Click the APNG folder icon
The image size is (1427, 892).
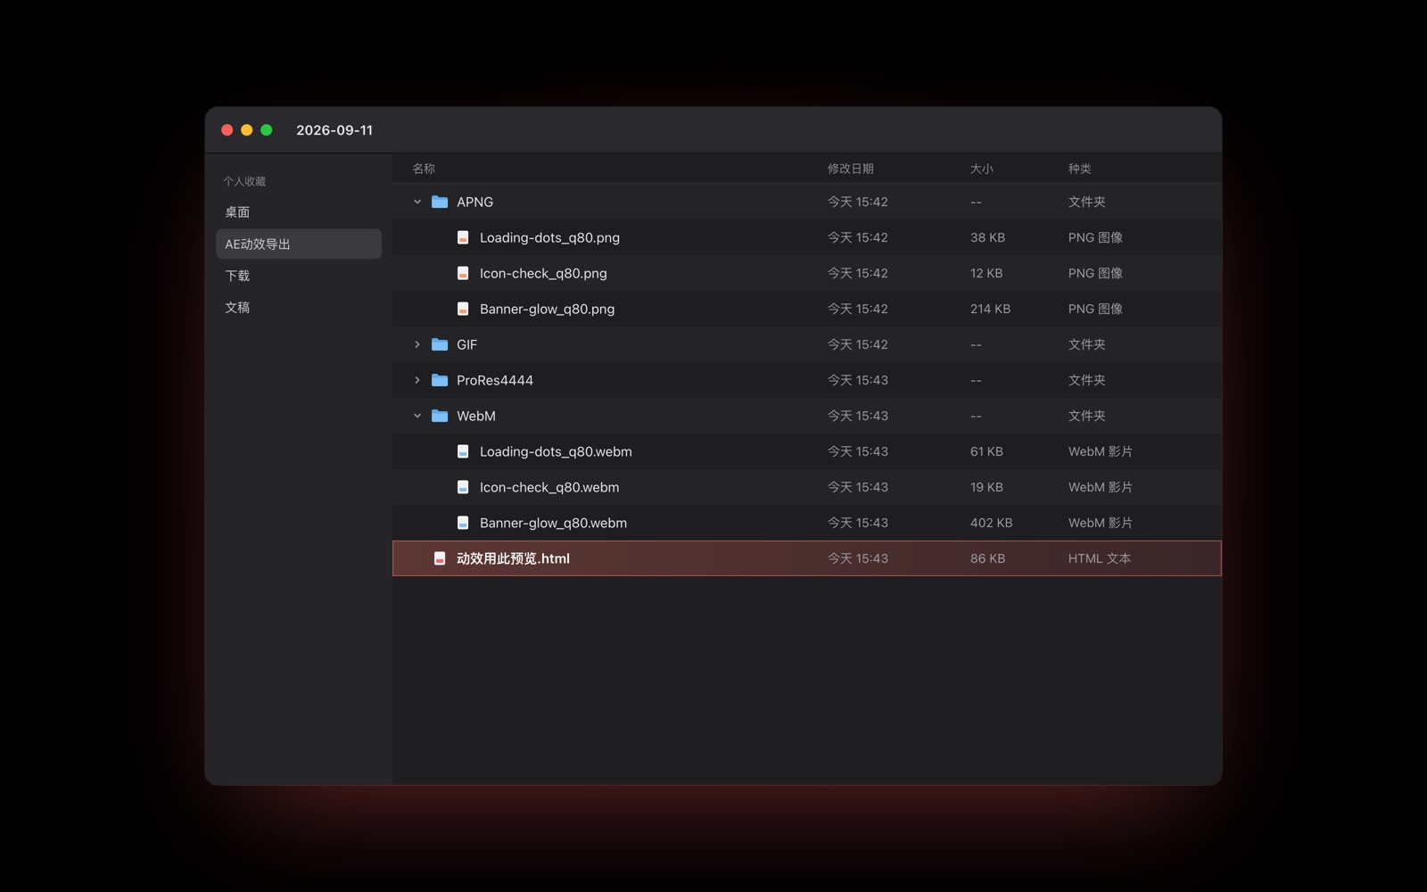pos(440,202)
